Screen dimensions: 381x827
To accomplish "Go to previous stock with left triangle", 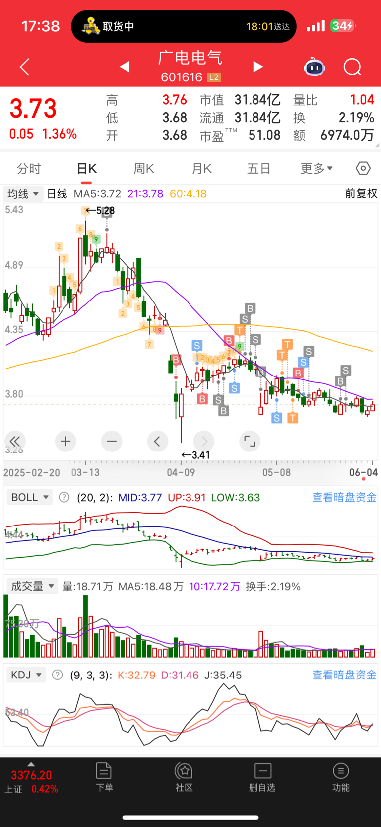I will 125,66.
